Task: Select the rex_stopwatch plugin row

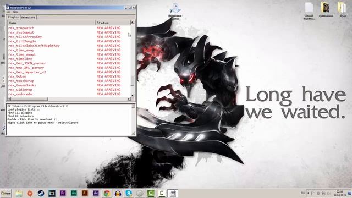Action: (x=69, y=28)
